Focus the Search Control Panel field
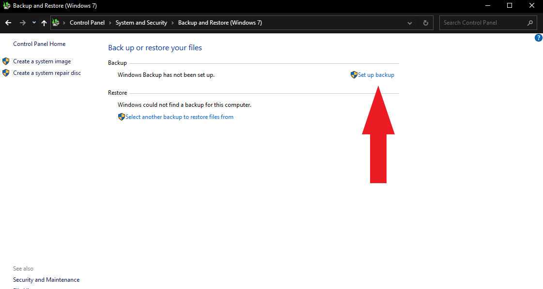Viewport: 543px width, 289px height. pos(488,23)
